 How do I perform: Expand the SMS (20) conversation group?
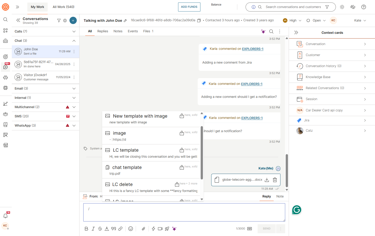74,116
